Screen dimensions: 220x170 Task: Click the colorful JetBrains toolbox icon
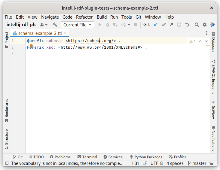click(x=212, y=25)
